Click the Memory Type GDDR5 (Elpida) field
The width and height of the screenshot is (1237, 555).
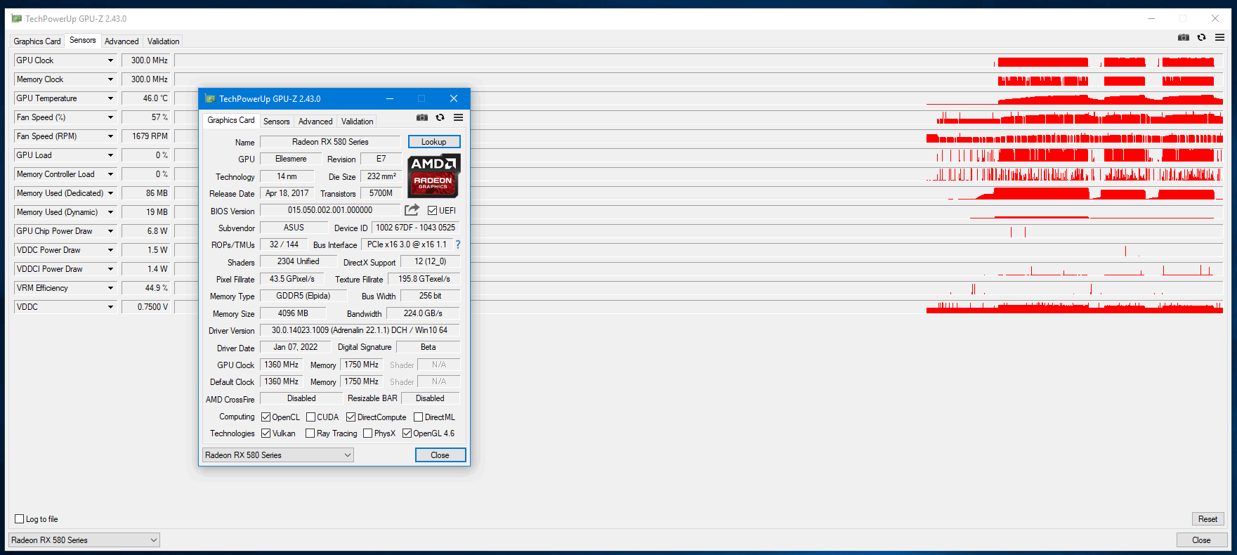pyautogui.click(x=303, y=296)
